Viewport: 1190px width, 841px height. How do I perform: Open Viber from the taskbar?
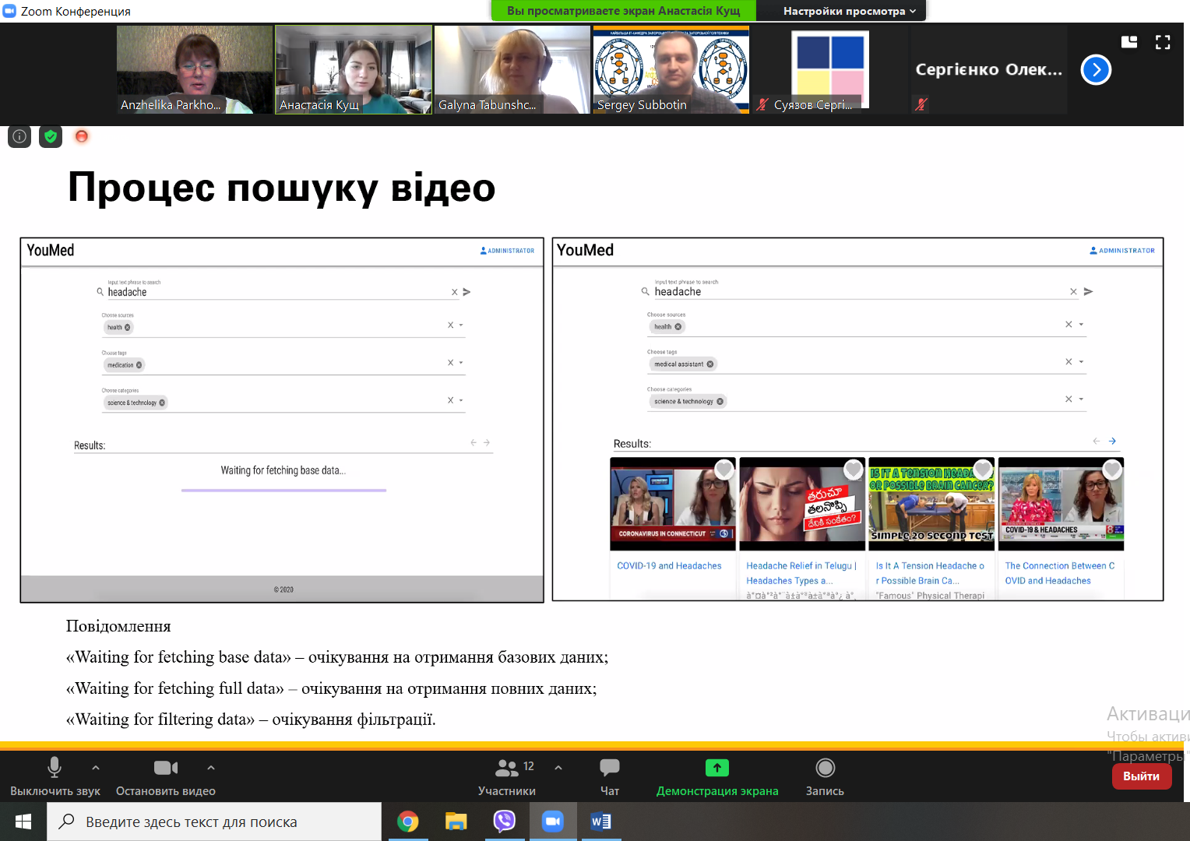point(505,822)
